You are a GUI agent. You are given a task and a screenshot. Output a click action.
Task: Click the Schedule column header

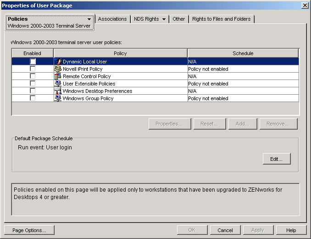click(x=243, y=53)
